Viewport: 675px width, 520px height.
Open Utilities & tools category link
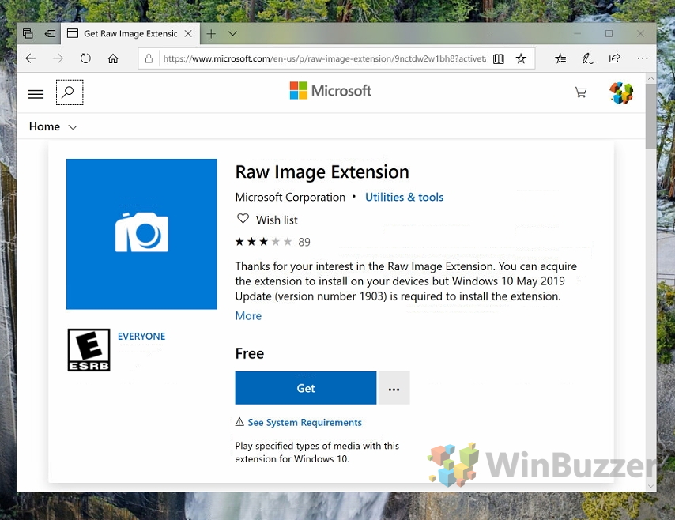(404, 197)
